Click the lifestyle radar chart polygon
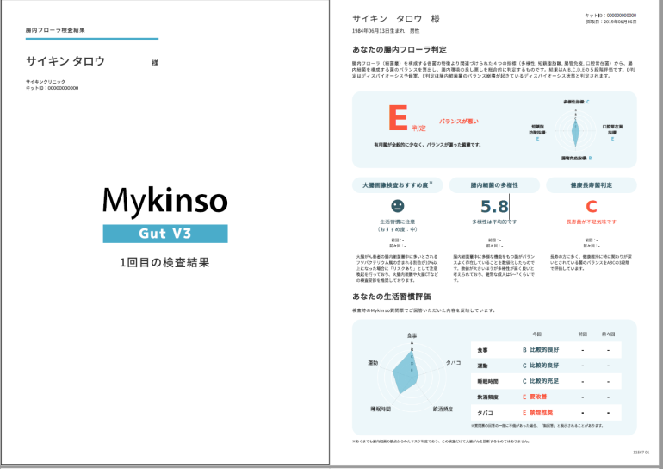Screen dimensions: 663x469 tap(405, 373)
